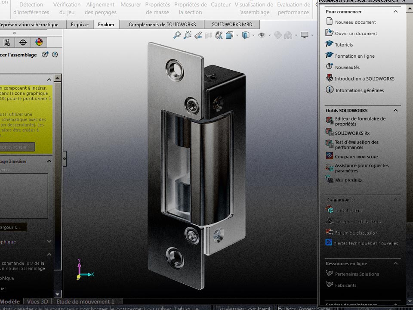Click the blue help question mark icon
This screenshot has width=413, height=310.
(55, 55)
